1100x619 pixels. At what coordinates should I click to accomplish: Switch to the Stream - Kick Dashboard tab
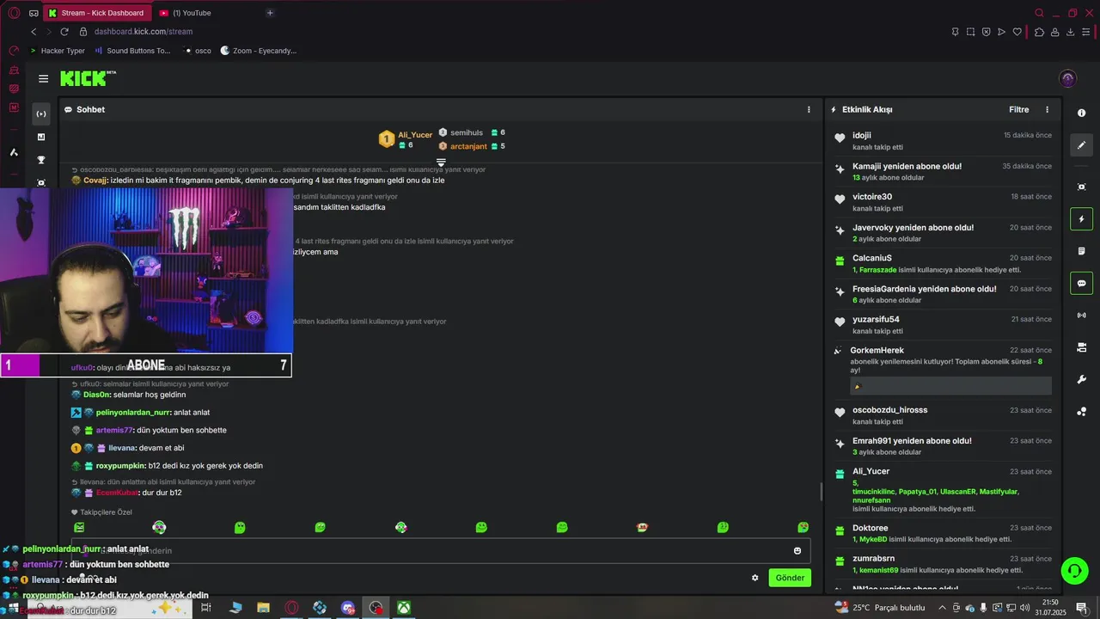(96, 13)
